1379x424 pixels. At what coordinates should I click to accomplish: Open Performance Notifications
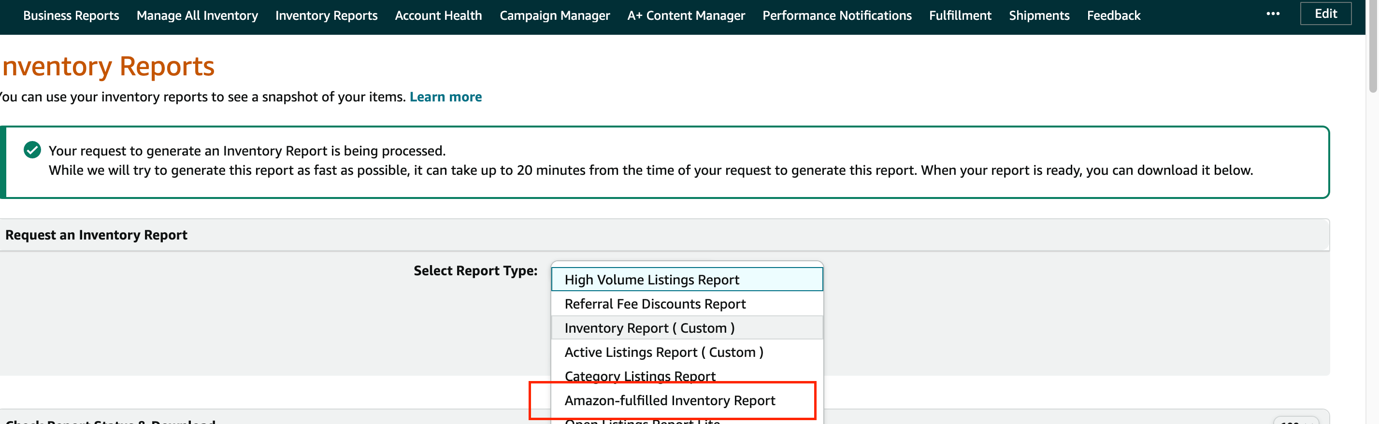(x=837, y=15)
